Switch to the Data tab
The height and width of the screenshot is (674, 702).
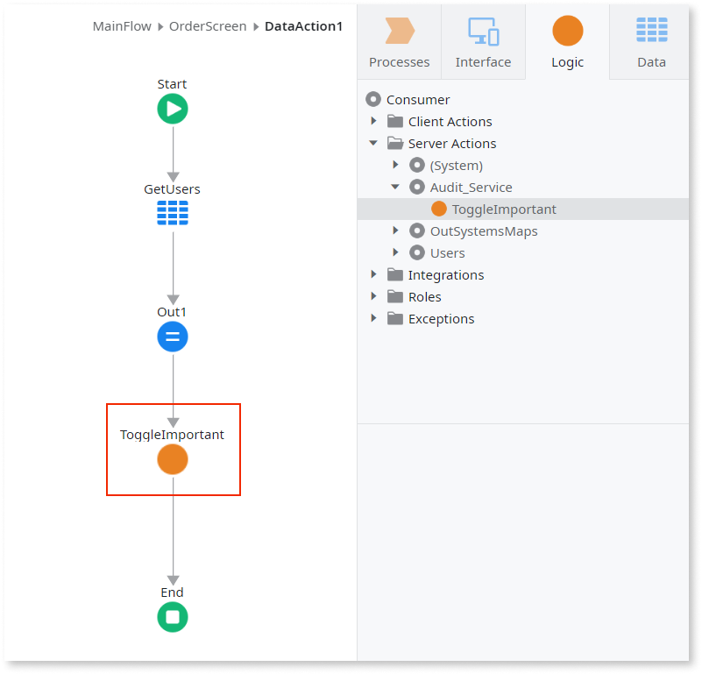651,43
